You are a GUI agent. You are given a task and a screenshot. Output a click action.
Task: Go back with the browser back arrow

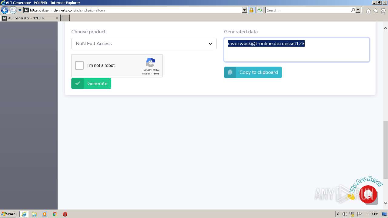[x=5, y=10]
